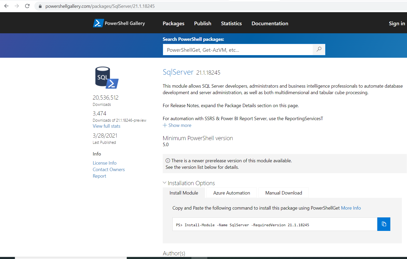This screenshot has height=259, width=407.
Task: Click the Minimum PowerShell version heading
Action: pos(198,138)
